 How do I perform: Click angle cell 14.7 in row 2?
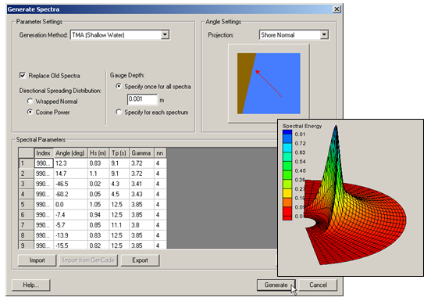70,174
